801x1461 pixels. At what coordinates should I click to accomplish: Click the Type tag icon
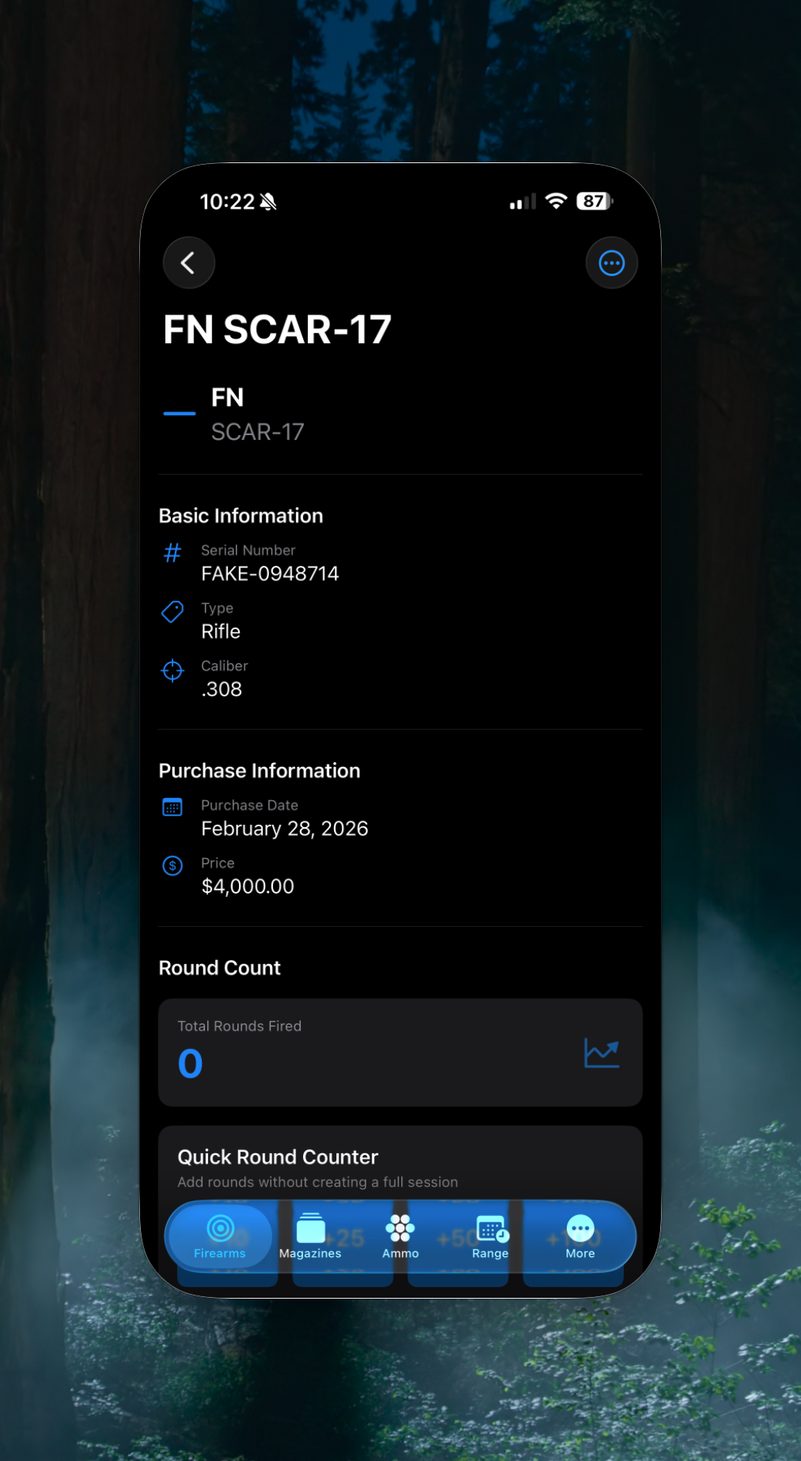click(172, 611)
